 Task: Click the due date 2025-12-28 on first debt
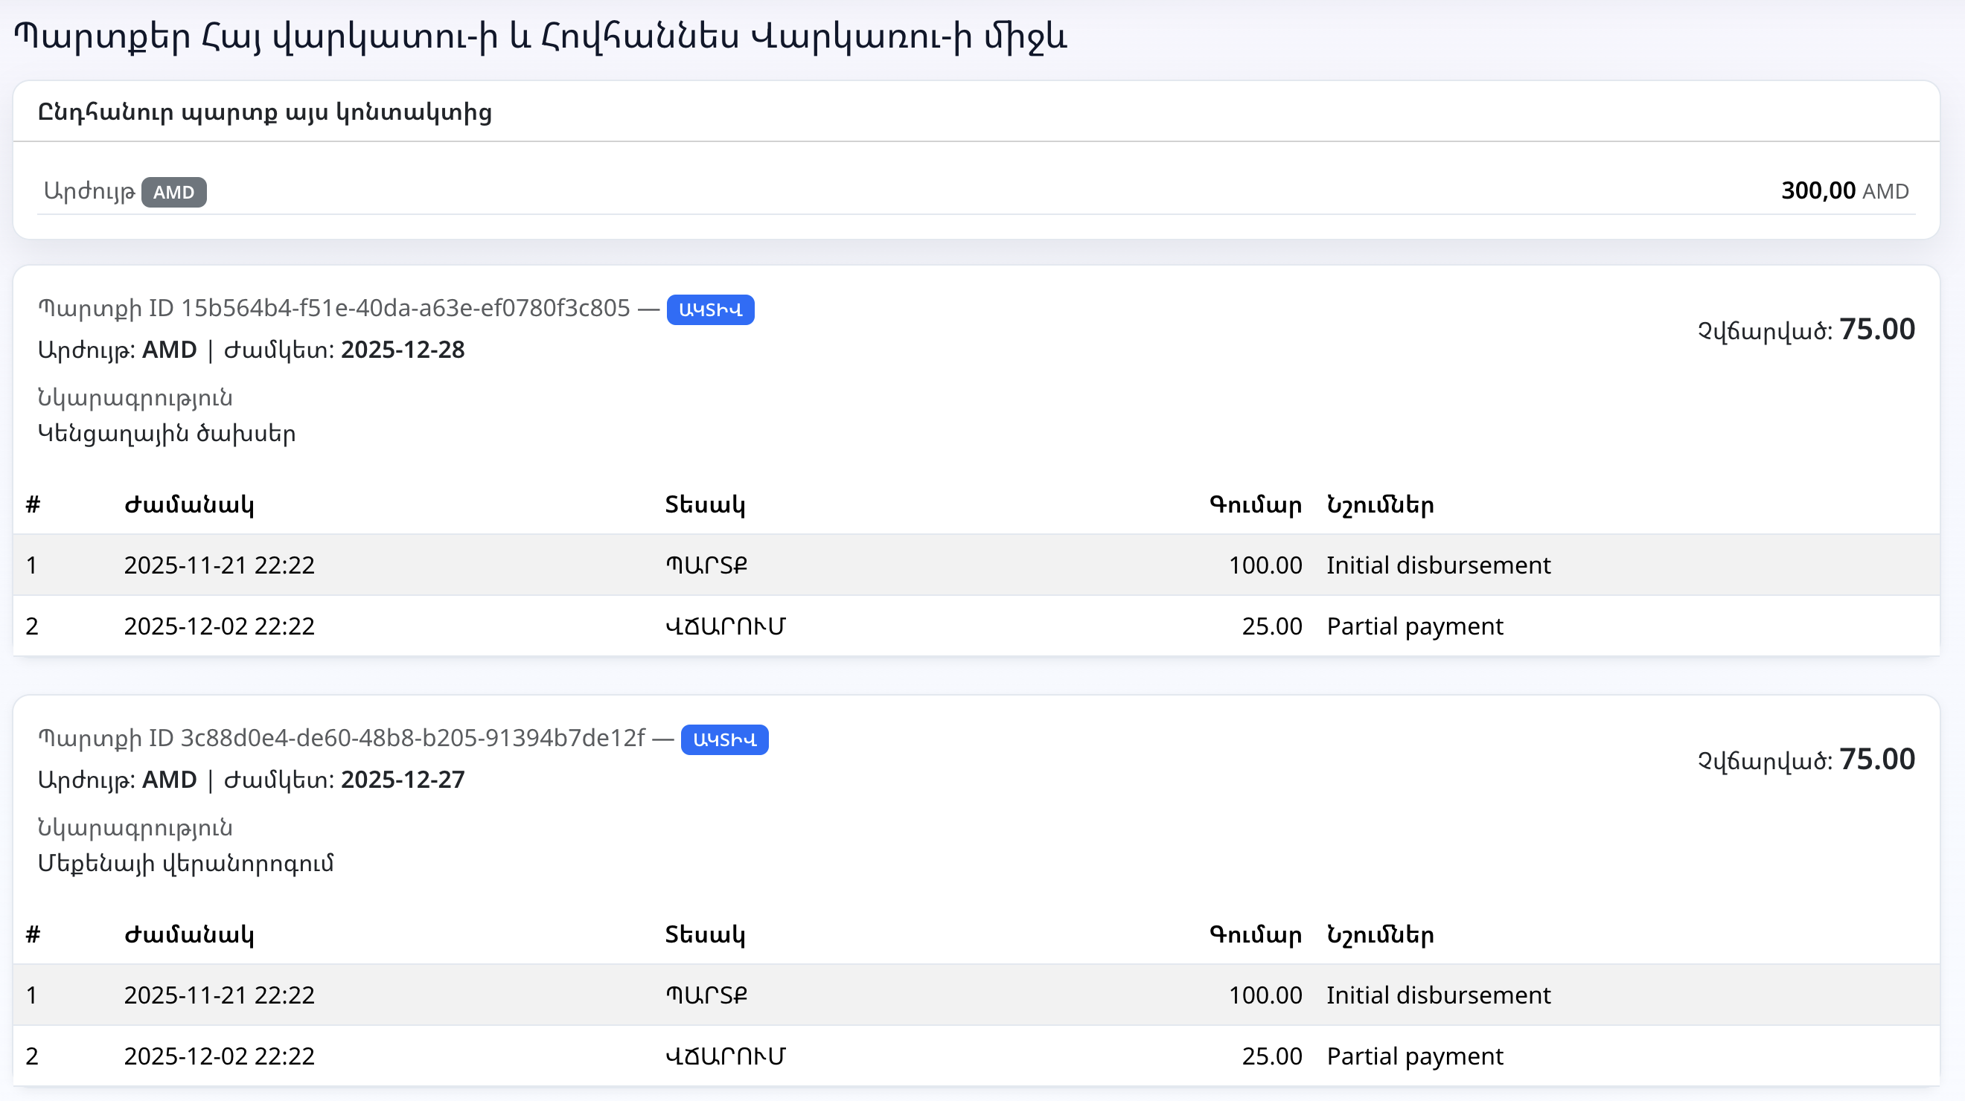point(403,350)
